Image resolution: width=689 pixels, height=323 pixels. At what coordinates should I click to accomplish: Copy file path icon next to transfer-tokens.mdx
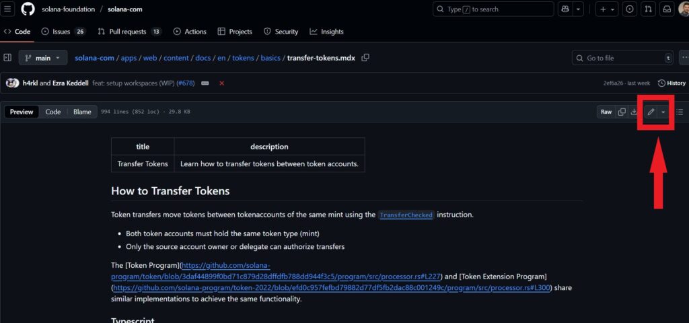pyautogui.click(x=365, y=58)
